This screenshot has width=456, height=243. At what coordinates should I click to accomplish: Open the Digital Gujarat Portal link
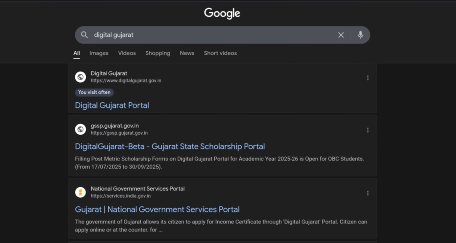112,105
